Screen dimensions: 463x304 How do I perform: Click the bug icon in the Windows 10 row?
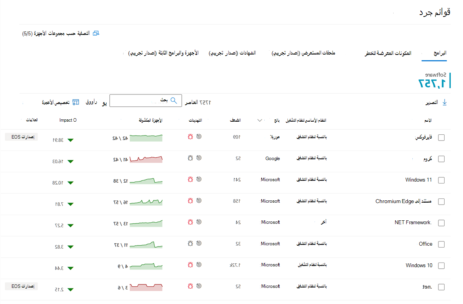[190, 264]
